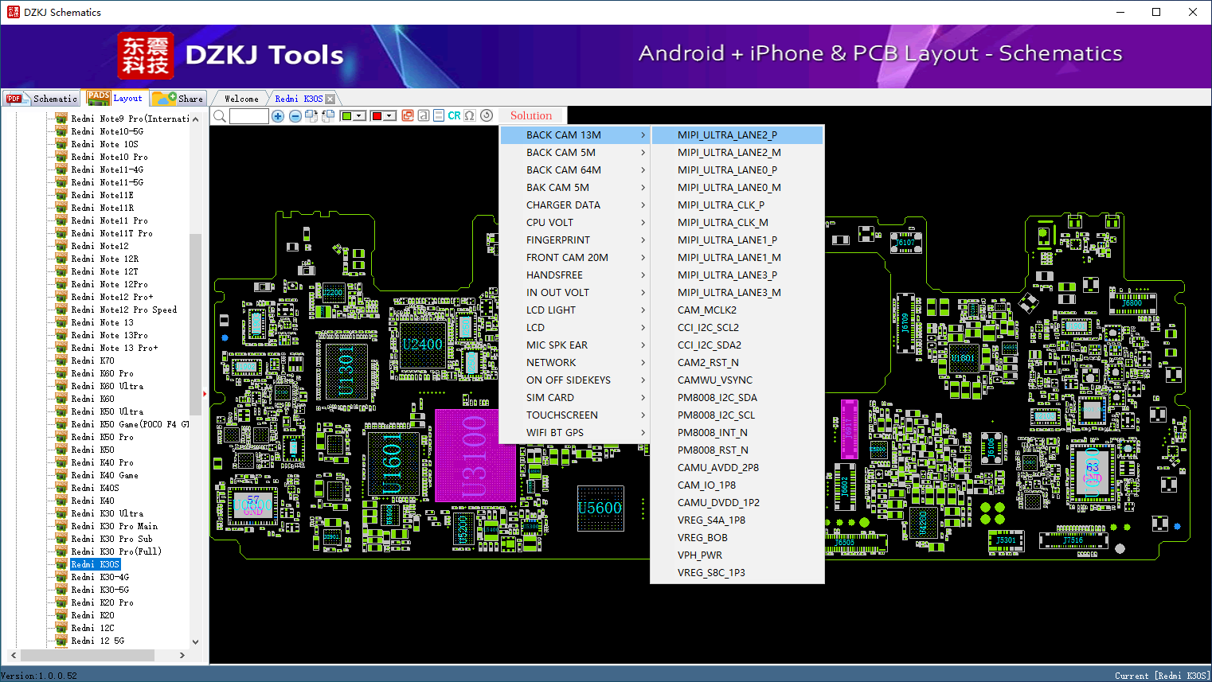Click the omega resistance icon

[470, 116]
